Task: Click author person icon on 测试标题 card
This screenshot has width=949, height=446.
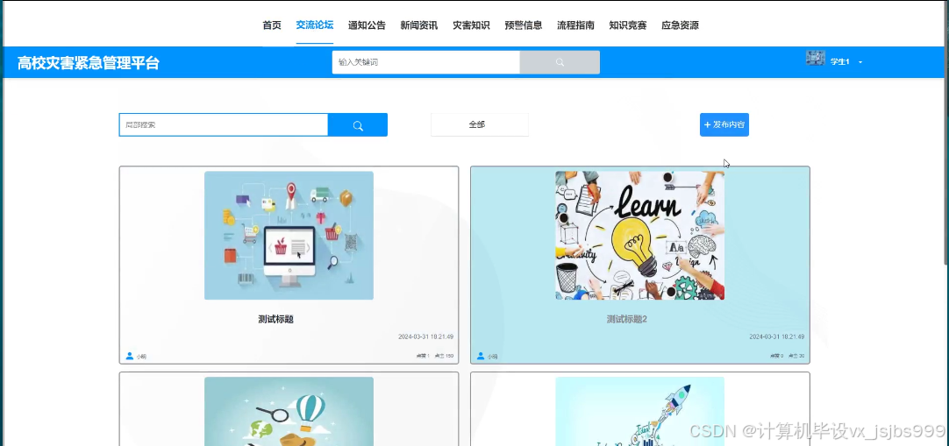Action: (x=130, y=356)
